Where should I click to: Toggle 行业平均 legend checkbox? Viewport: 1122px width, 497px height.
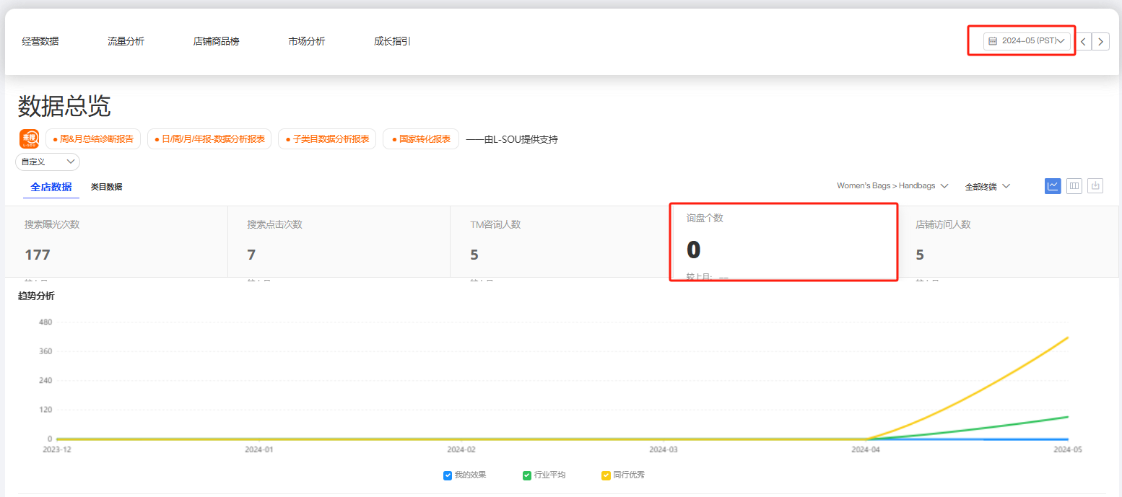[527, 475]
